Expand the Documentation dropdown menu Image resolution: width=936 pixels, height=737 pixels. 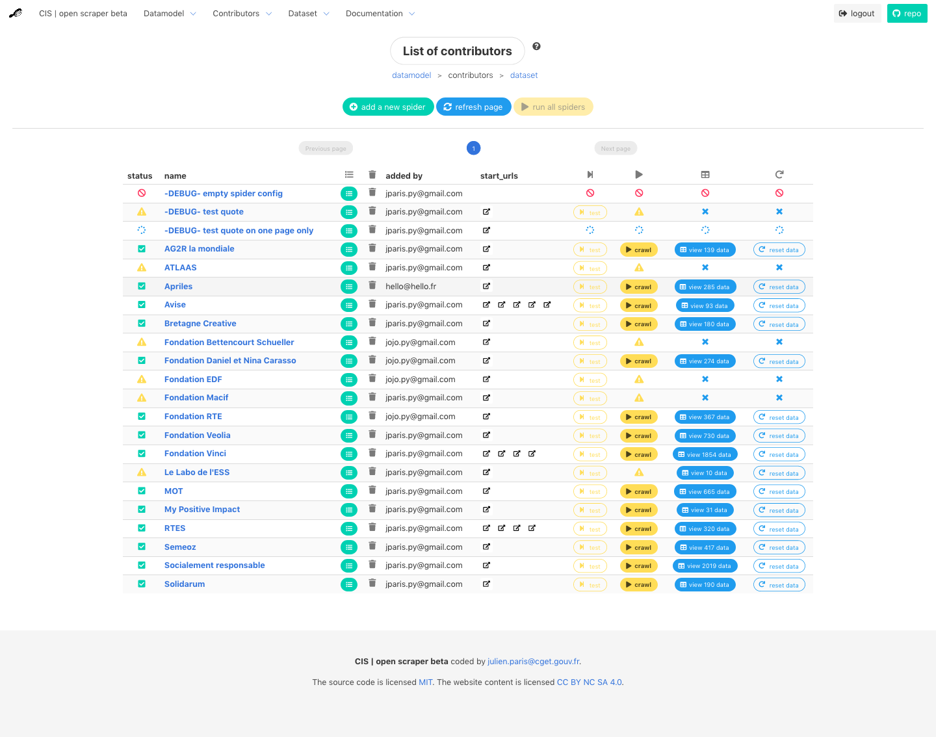380,14
